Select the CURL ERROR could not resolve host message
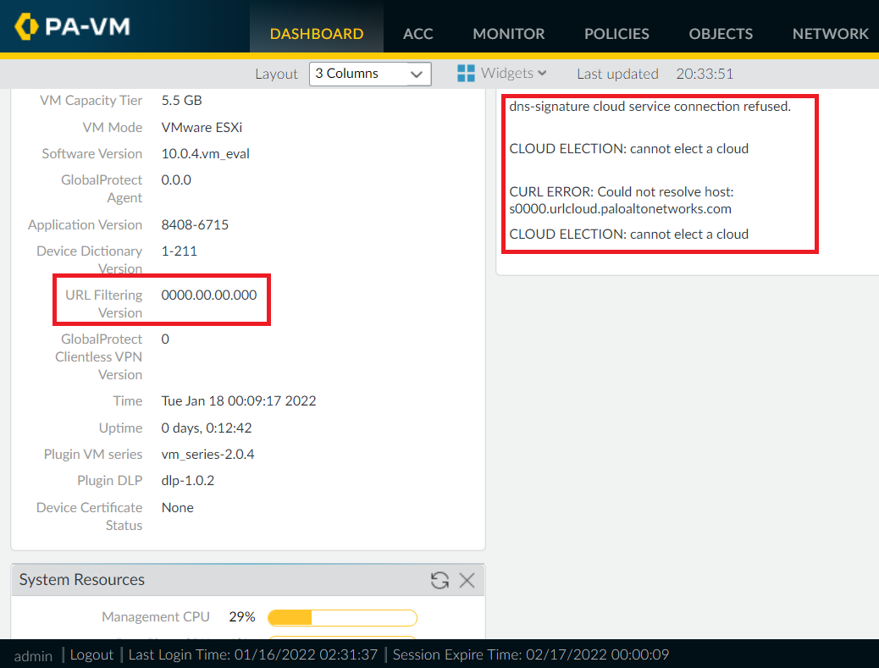879x668 pixels. point(621,200)
